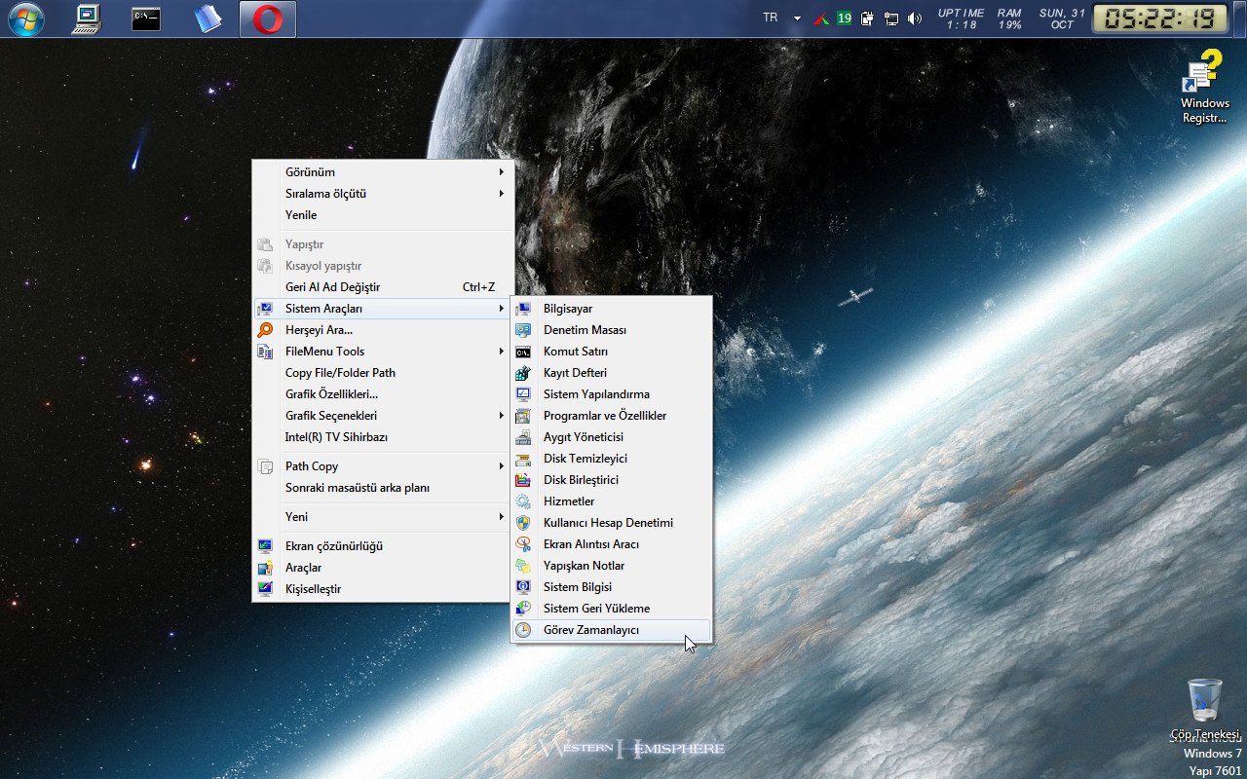Launch Görev Zamanlayıcı
The image size is (1247, 779).
(611, 630)
